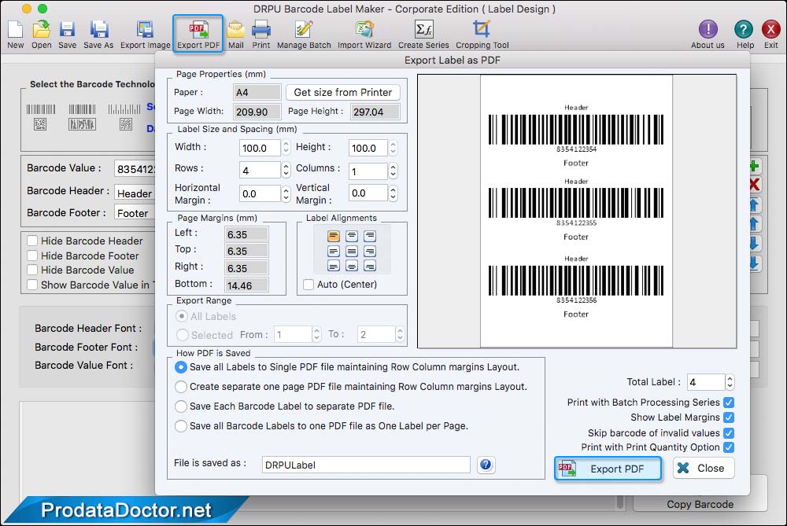
Task: Click the Save As toolbar icon
Action: pyautogui.click(x=98, y=34)
